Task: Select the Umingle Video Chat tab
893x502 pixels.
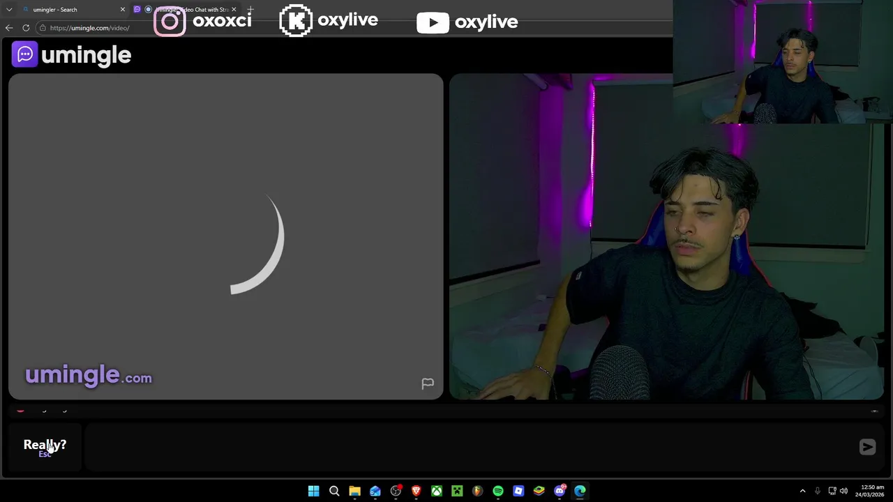Action: [x=186, y=10]
